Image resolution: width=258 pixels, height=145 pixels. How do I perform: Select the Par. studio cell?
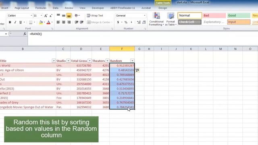point(63,107)
